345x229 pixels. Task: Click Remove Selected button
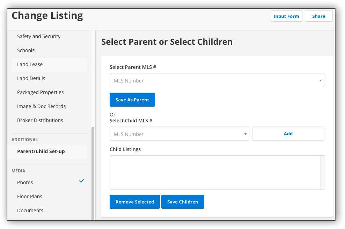134,202
